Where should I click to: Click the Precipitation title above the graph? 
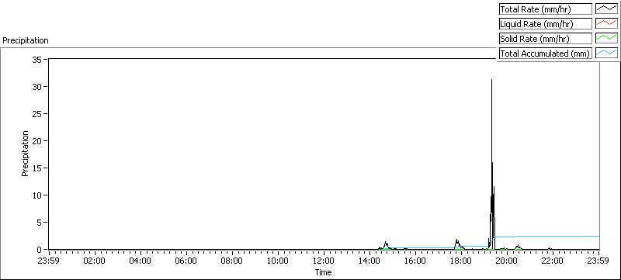coord(26,40)
